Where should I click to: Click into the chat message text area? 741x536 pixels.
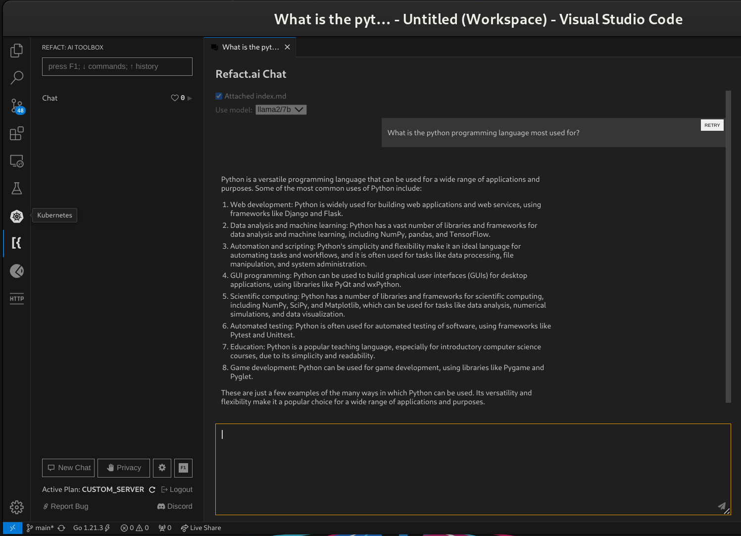click(473, 469)
